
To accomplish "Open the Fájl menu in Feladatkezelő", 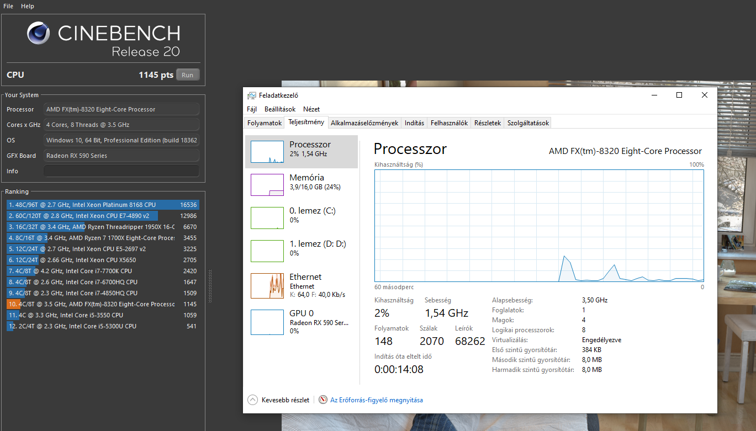I will 252,109.
